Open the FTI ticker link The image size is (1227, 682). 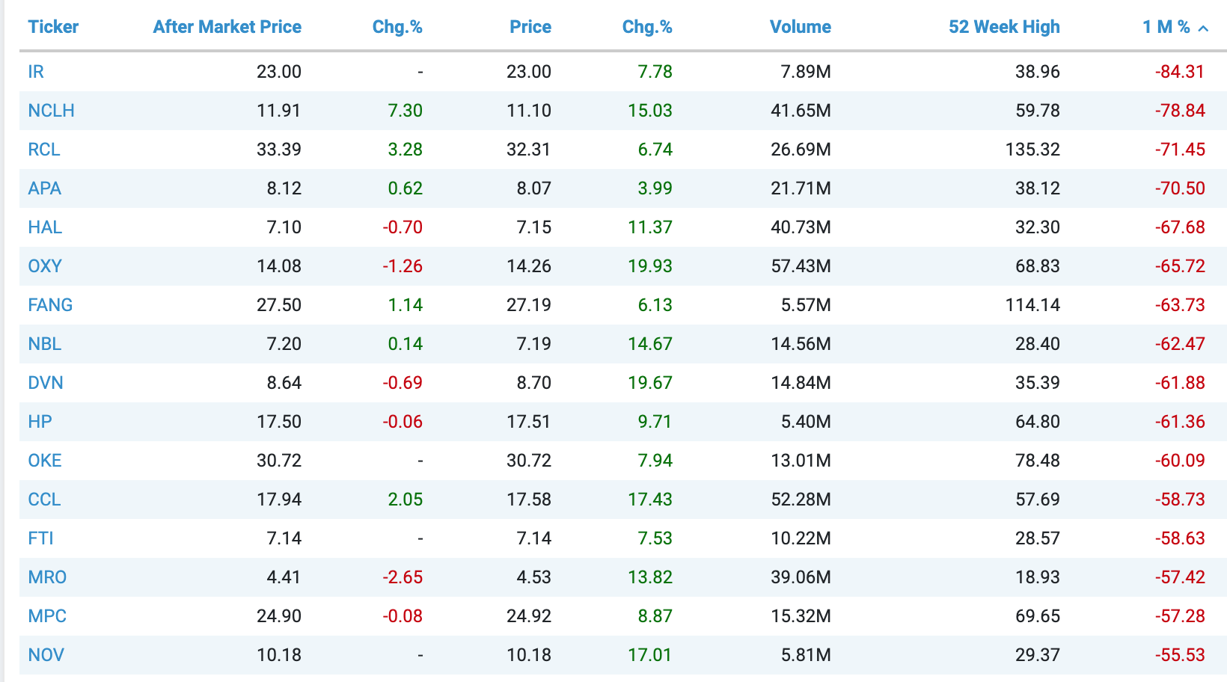point(40,538)
